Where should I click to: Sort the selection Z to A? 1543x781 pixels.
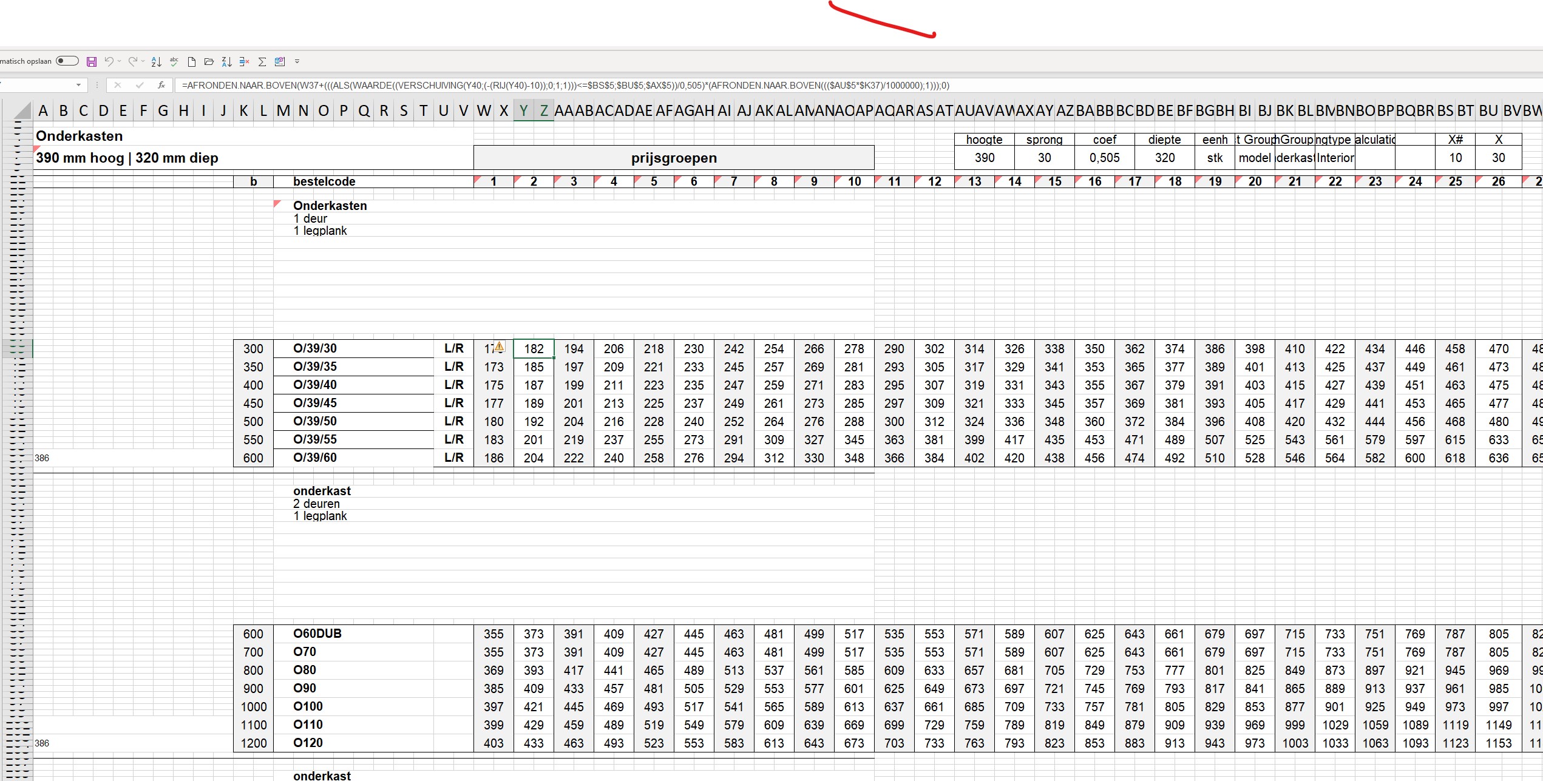228,61
